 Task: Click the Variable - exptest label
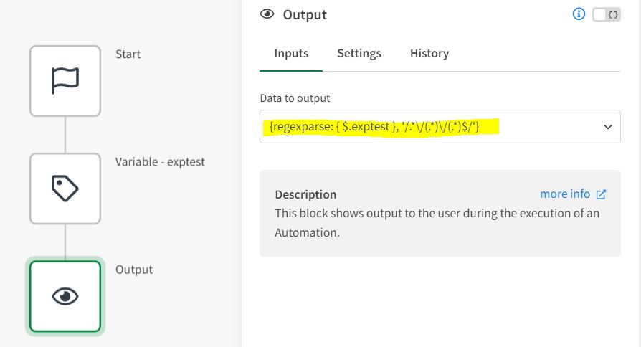point(160,162)
